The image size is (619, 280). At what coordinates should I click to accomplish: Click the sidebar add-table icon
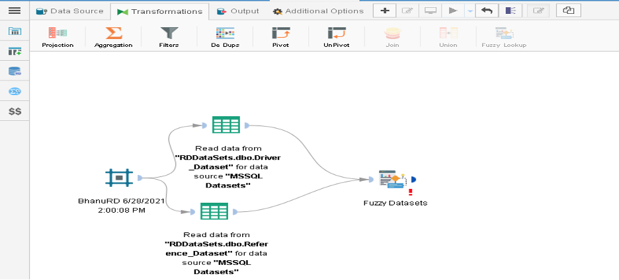15,51
